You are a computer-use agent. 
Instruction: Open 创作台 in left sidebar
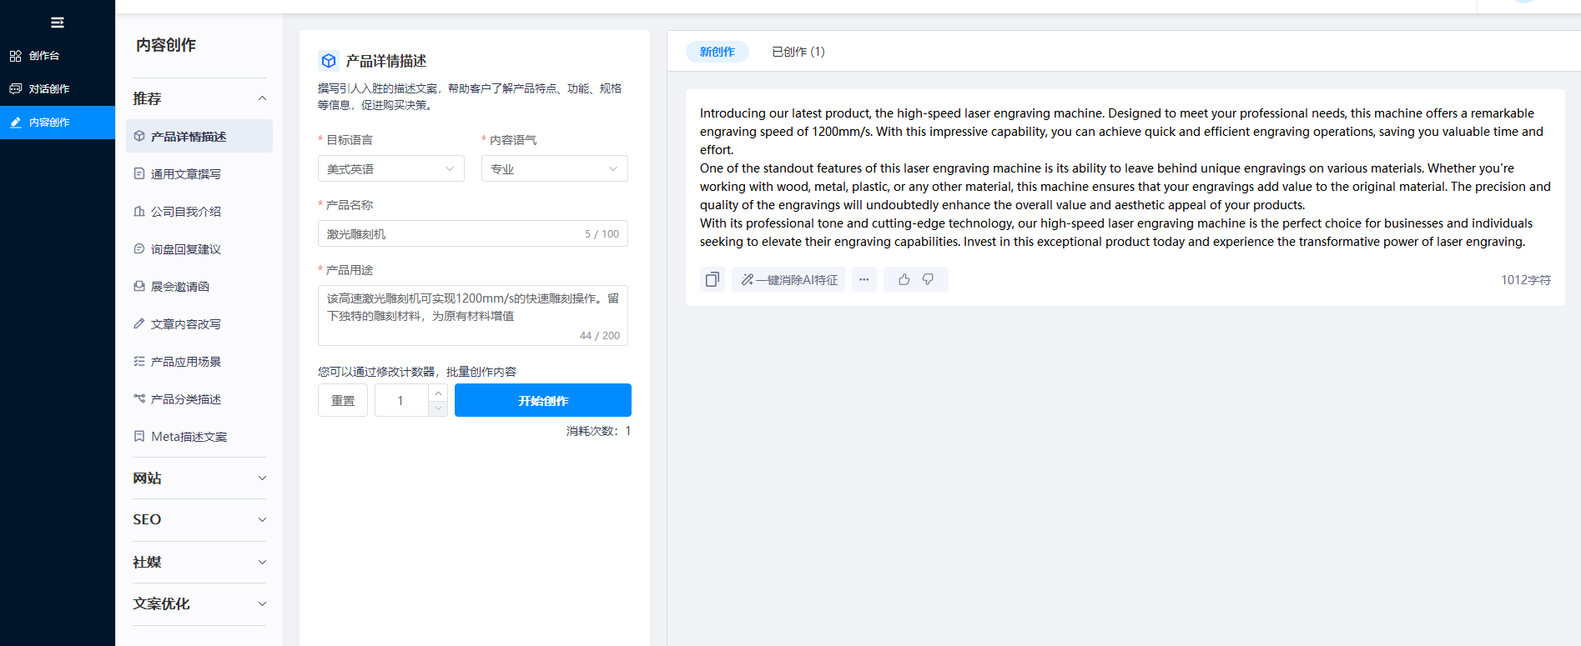[44, 56]
